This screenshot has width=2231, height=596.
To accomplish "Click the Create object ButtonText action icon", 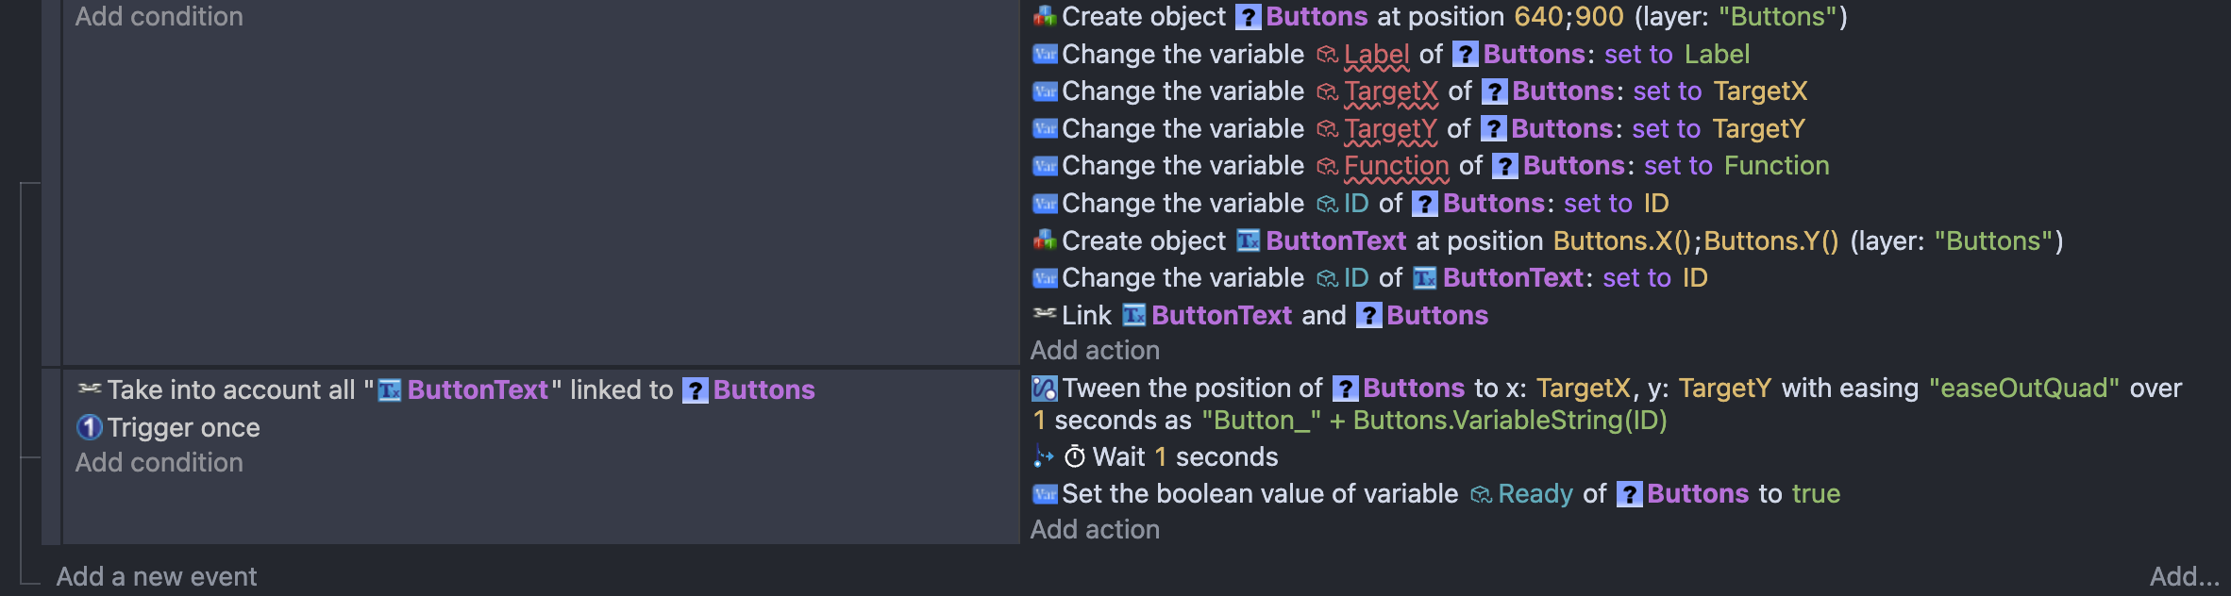I will click(x=1044, y=240).
